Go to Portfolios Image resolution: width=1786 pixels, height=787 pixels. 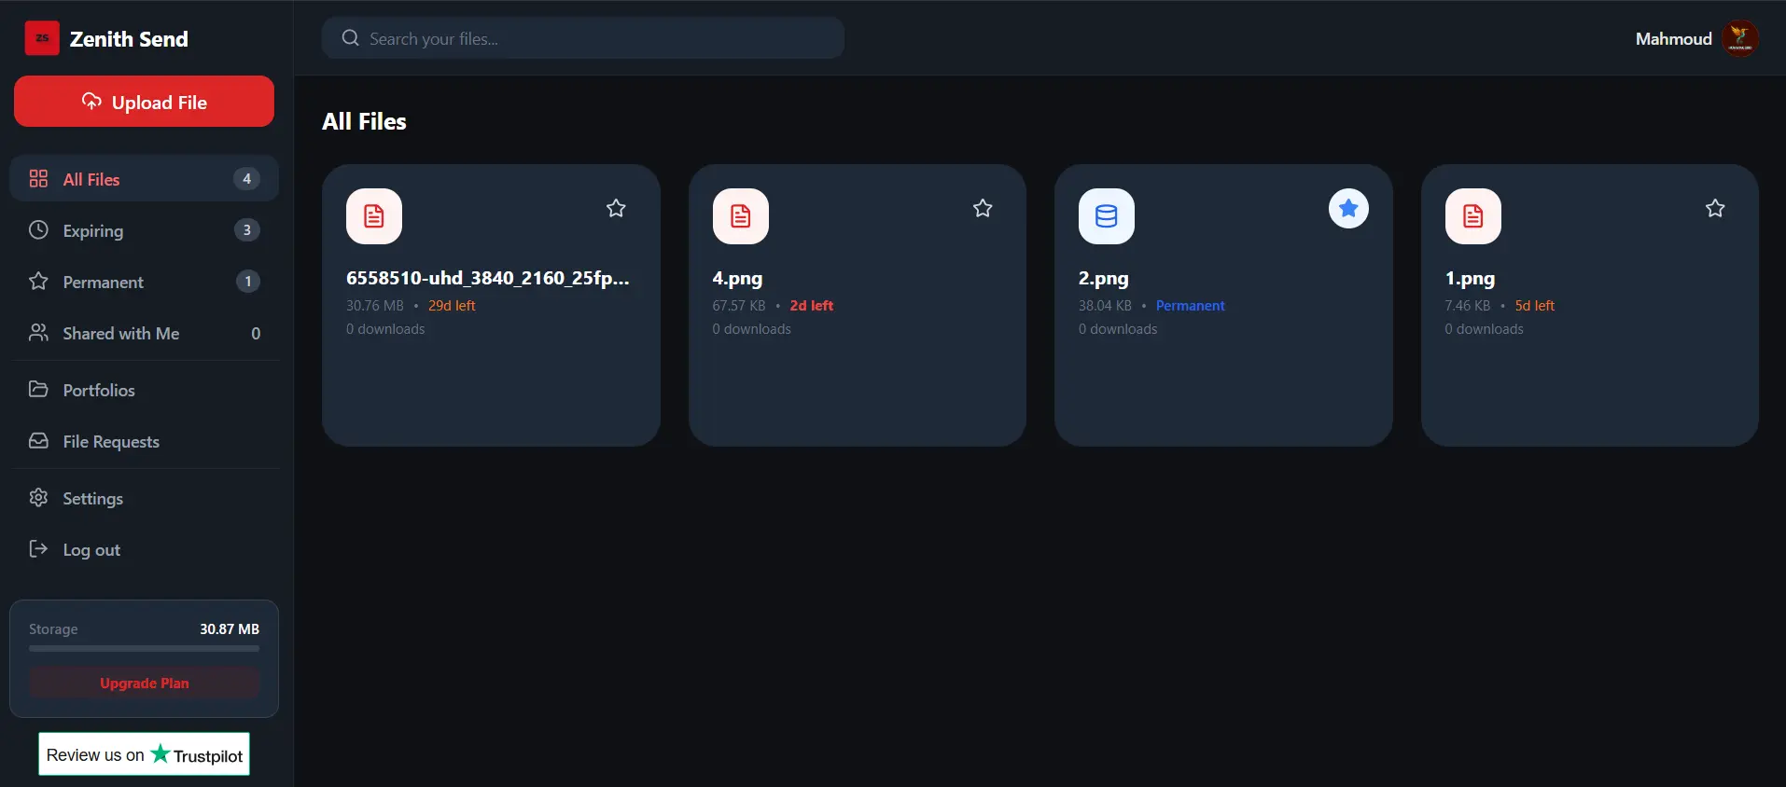144,390
